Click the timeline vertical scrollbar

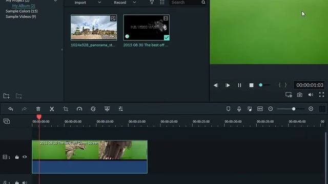pyautogui.click(x=326, y=158)
